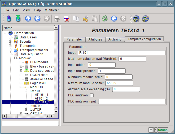Viewport: 175px width, 134px height.
Task: Collapse the ModBUS tree node
Action: click(x=21, y=87)
